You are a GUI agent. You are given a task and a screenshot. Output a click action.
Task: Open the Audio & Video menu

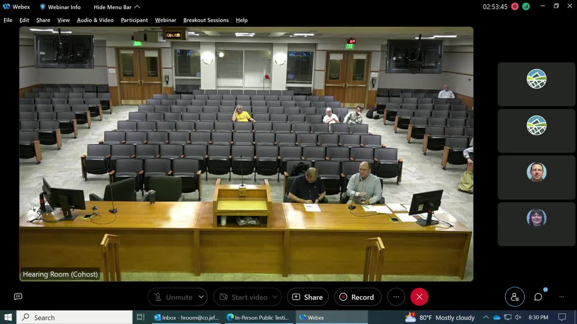tap(95, 20)
